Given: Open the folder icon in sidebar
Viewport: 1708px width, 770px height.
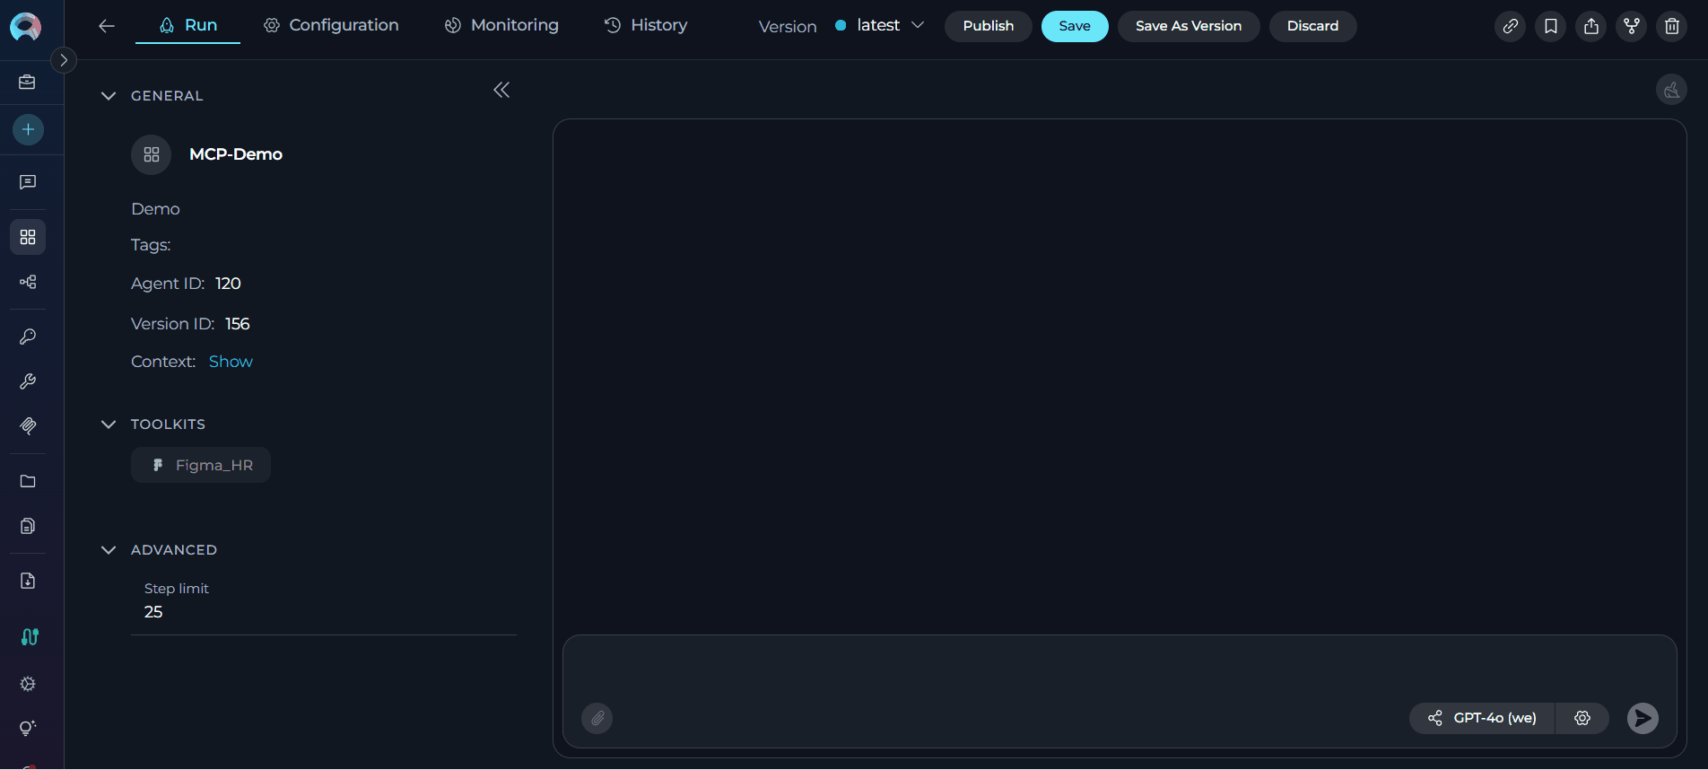Looking at the screenshot, I should (28, 481).
